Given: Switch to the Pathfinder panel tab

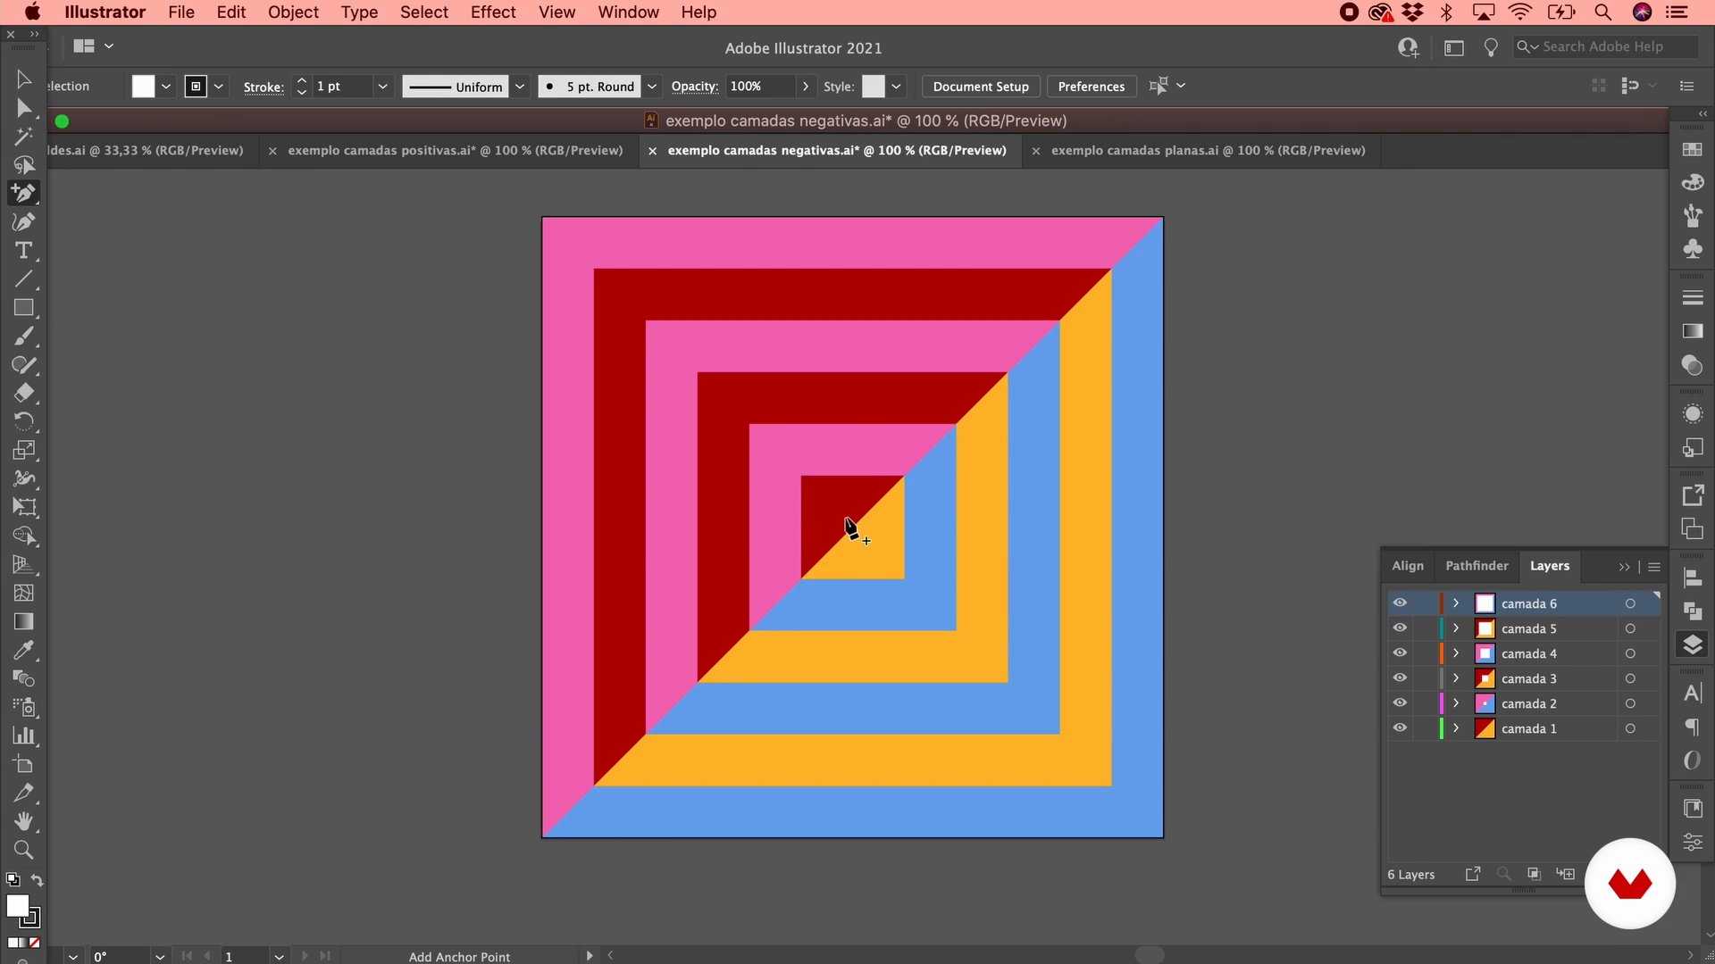Looking at the screenshot, I should pyautogui.click(x=1477, y=566).
